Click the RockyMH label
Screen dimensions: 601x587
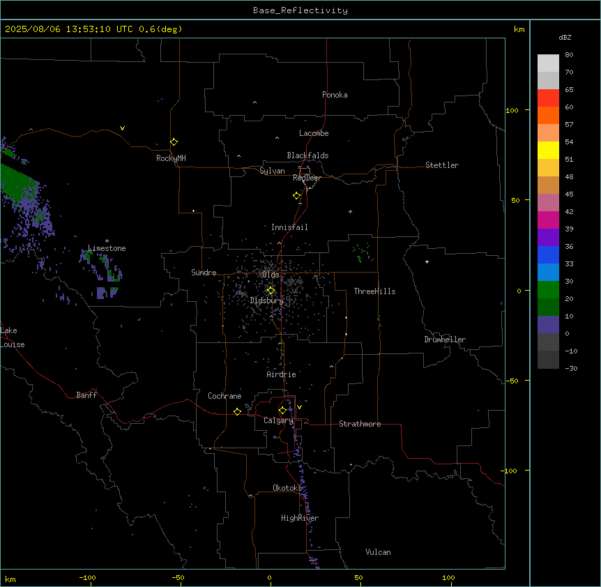click(171, 158)
